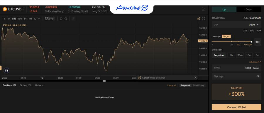
Task: Click Close All positions
Action: click(171, 85)
